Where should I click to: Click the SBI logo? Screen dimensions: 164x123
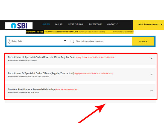[19, 26]
